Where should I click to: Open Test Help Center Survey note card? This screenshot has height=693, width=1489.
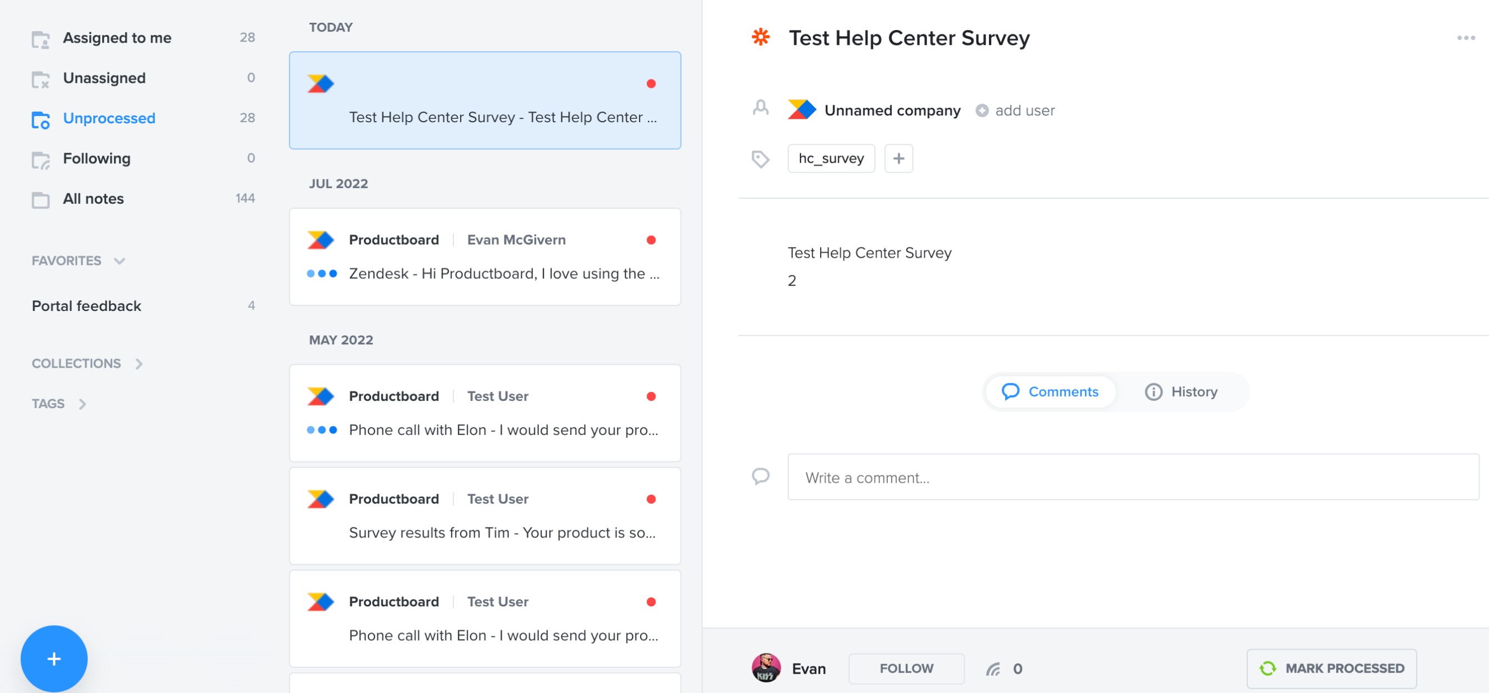484,101
